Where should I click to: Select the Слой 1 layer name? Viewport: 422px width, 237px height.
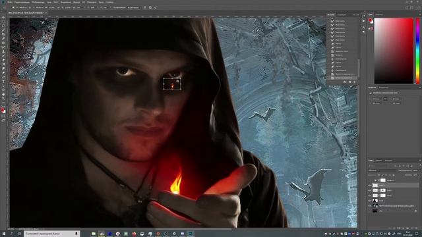coord(382,201)
